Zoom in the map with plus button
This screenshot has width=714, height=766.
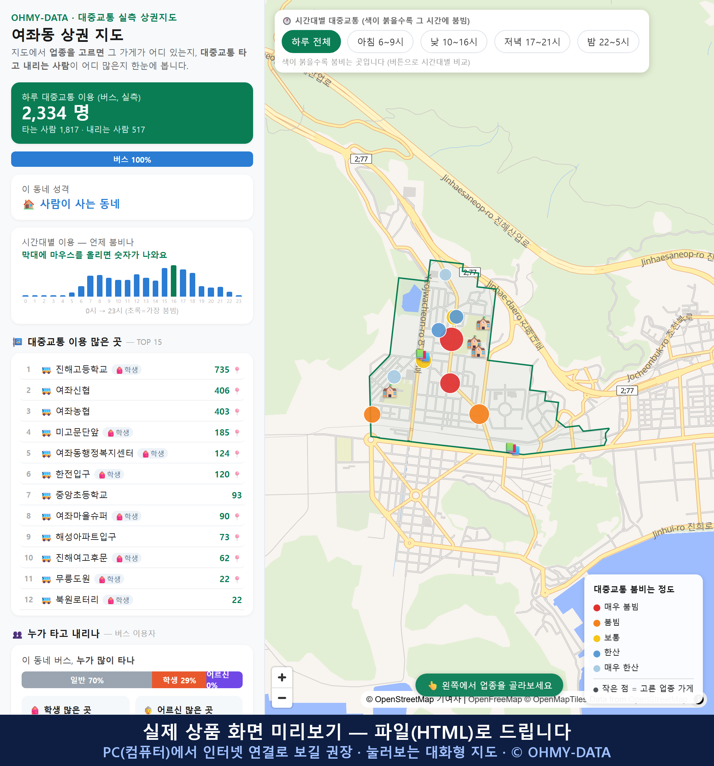pos(282,677)
